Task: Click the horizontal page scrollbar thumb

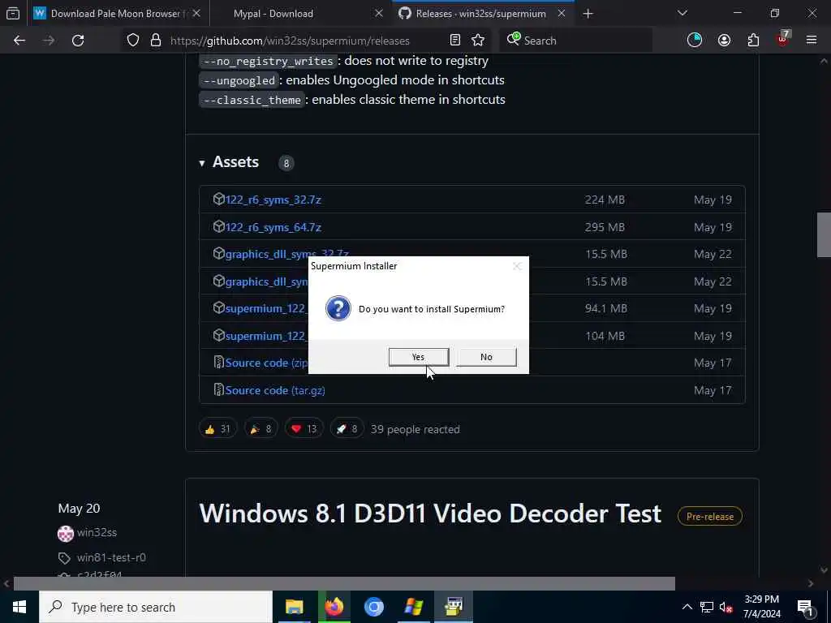Action: (x=344, y=583)
